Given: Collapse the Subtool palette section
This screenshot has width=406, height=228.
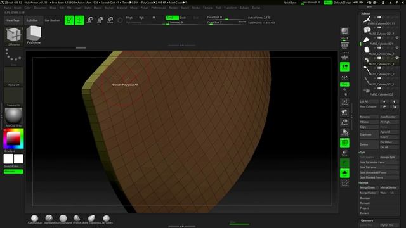Looking at the screenshot, I should (x=365, y=13).
